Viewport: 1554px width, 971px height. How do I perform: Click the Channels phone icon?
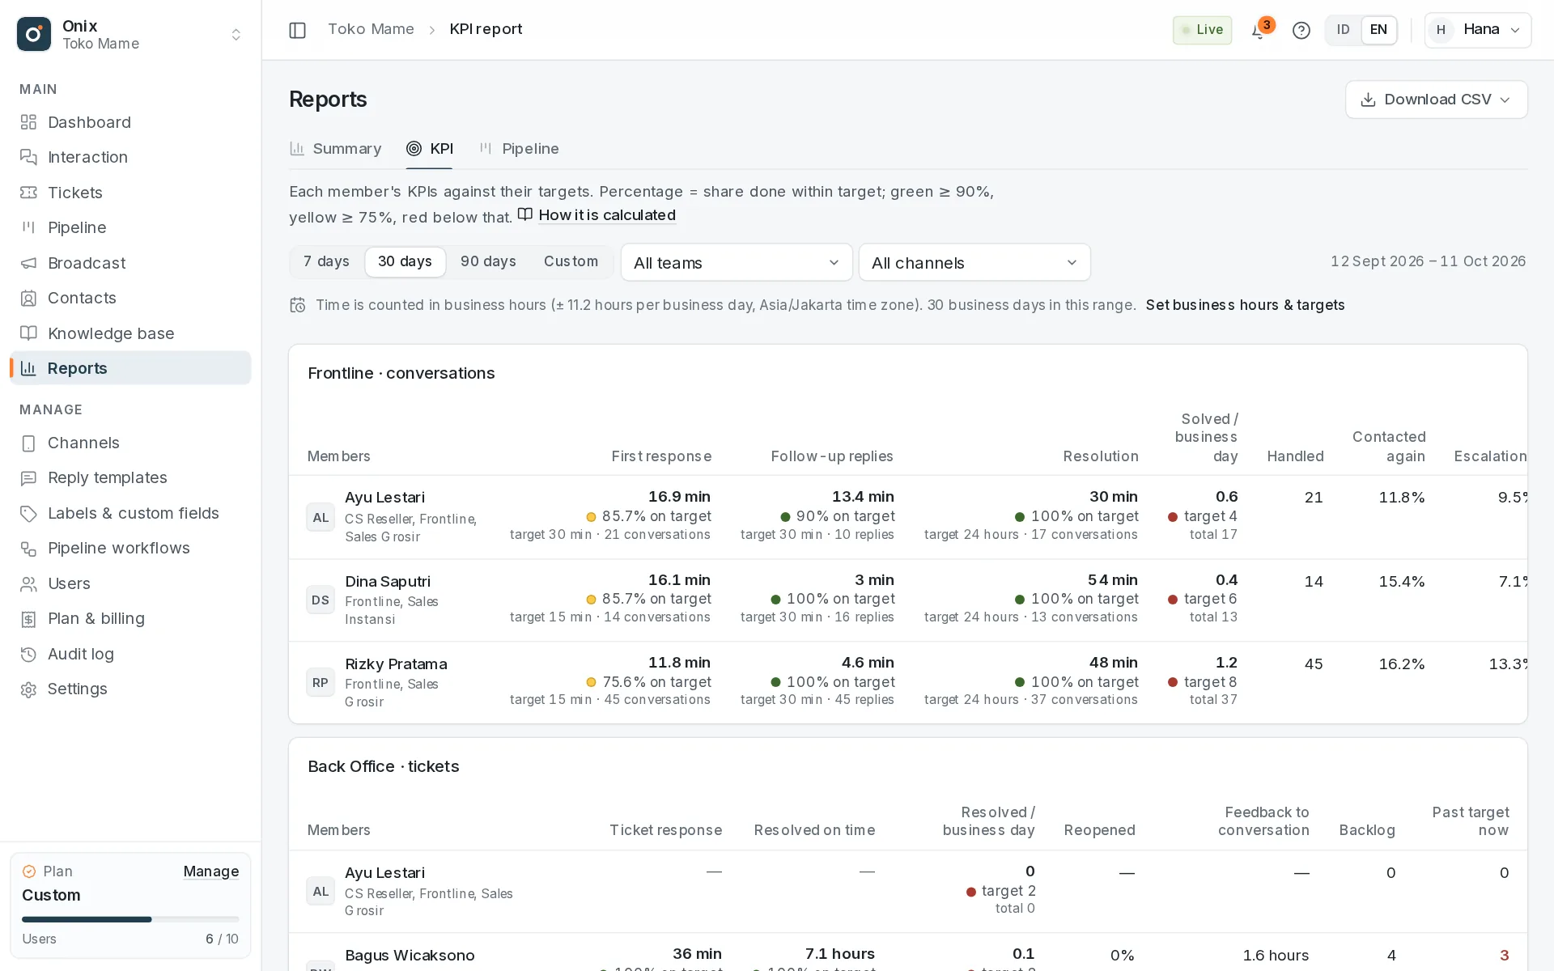click(29, 443)
